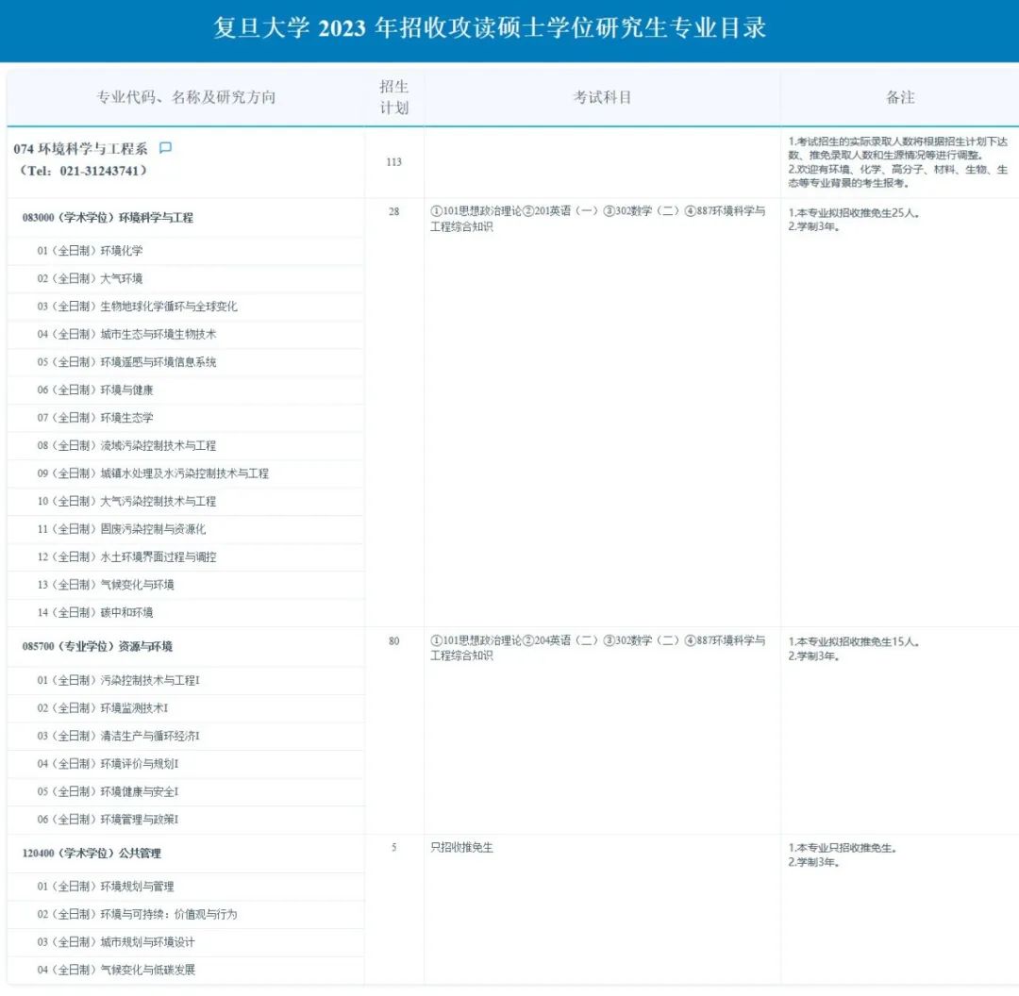Click 03 生物地球化学循环与全球变化 row
1019x996 pixels.
point(138,307)
